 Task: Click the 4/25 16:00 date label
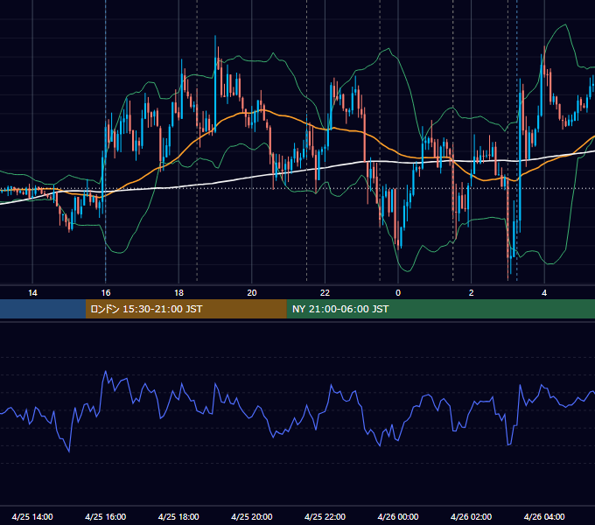[x=106, y=516]
